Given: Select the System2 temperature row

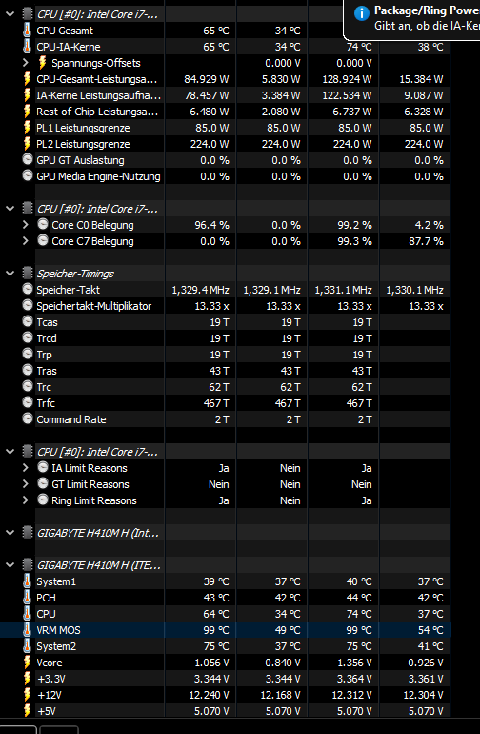Looking at the screenshot, I should tap(225, 646).
